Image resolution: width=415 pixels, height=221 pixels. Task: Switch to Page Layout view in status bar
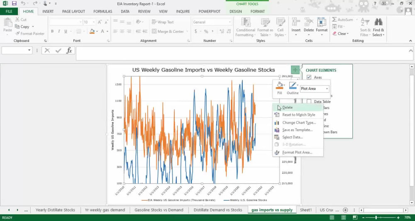point(343,217)
